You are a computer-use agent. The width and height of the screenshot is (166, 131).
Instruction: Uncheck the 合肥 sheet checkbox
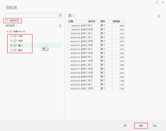coord(12,41)
